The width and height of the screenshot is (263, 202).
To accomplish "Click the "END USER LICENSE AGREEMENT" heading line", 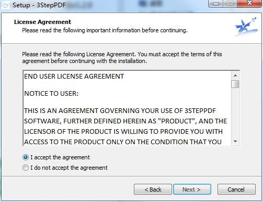I will [74, 77].
